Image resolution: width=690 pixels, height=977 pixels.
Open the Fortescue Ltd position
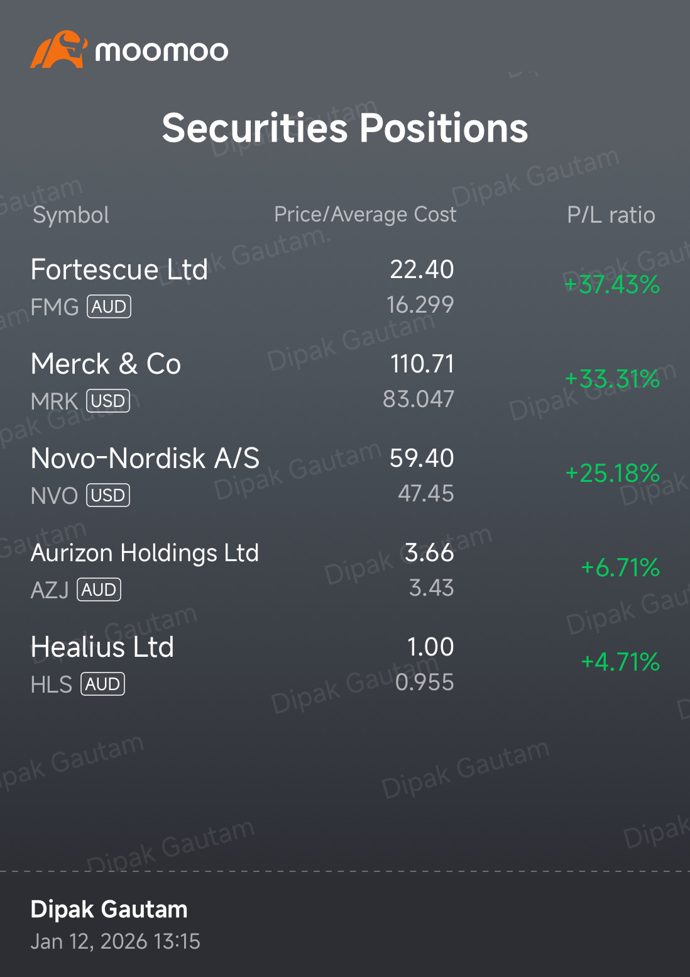click(x=345, y=287)
